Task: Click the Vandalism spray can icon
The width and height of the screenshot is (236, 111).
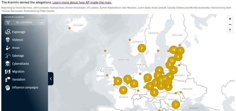Action: (x=8, y=79)
